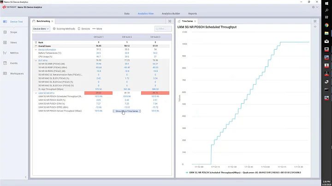
Task: Close the Benchmarking tab
Action: (x=52, y=21)
